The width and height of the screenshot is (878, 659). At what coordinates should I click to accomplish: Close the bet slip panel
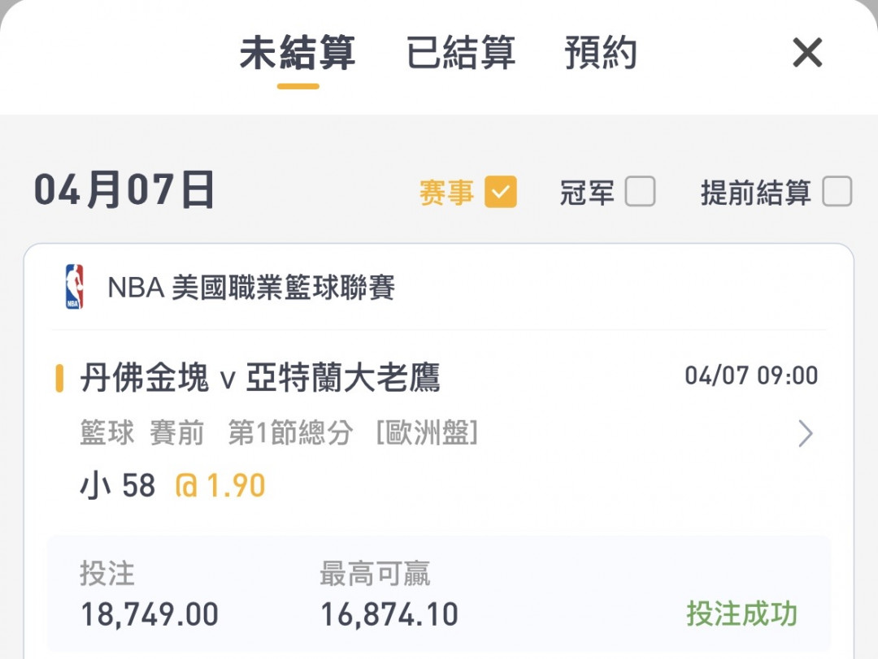click(x=807, y=53)
